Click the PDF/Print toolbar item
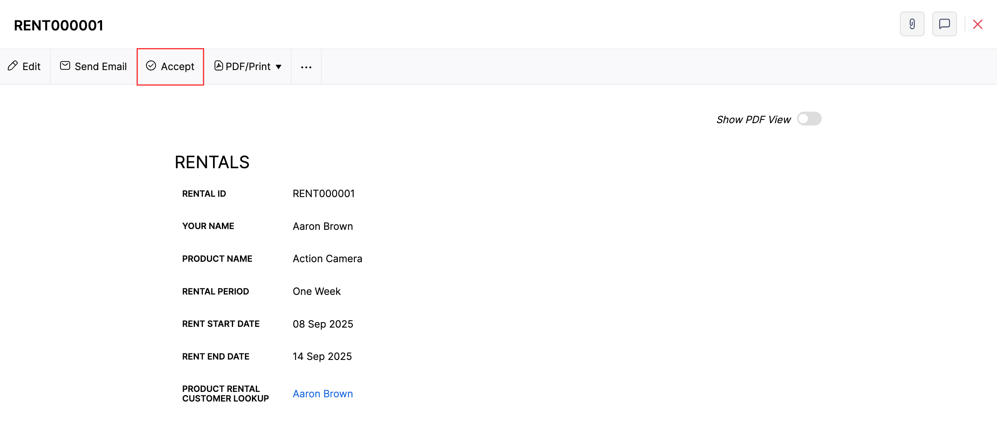997x425 pixels. [248, 66]
